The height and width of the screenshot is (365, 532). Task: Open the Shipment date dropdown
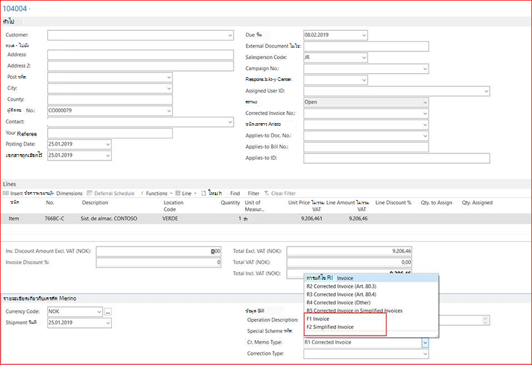(108, 323)
